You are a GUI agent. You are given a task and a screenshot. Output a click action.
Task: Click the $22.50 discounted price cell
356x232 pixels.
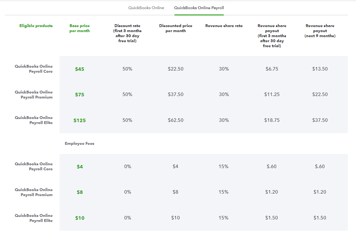[176, 69]
